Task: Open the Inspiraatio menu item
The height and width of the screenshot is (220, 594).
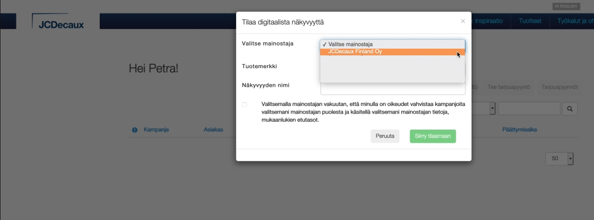Action: (x=490, y=21)
